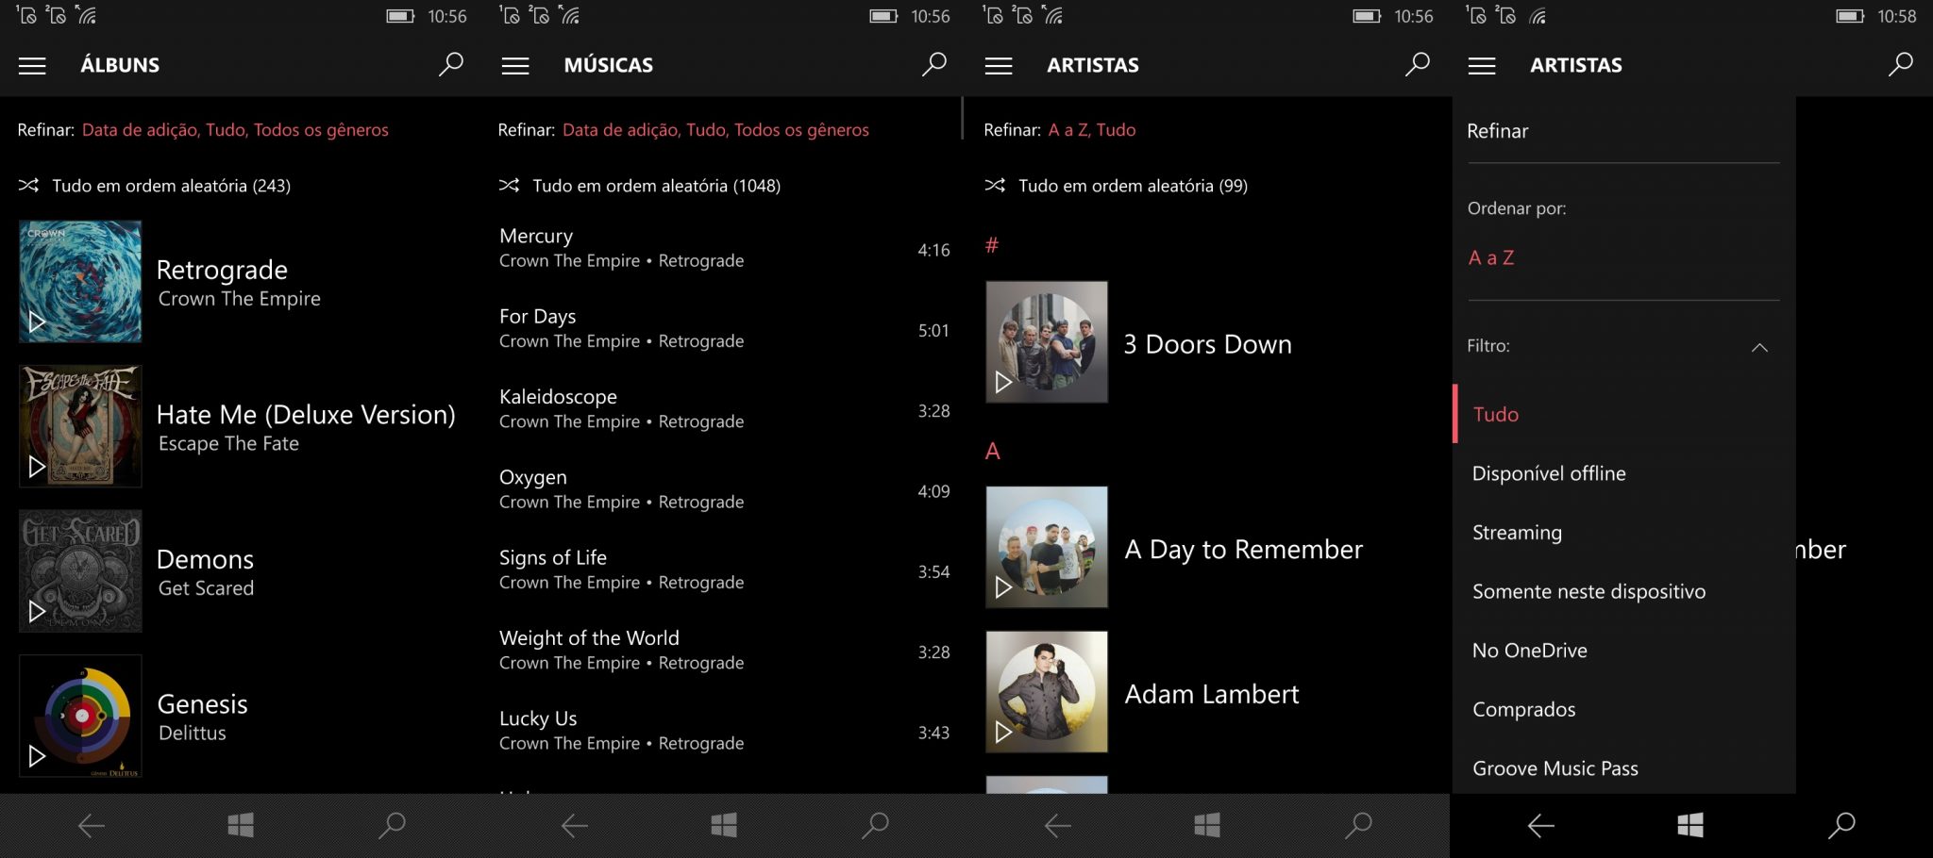The width and height of the screenshot is (1933, 858).
Task: Tap back button under Álbuns screen
Action: click(92, 826)
